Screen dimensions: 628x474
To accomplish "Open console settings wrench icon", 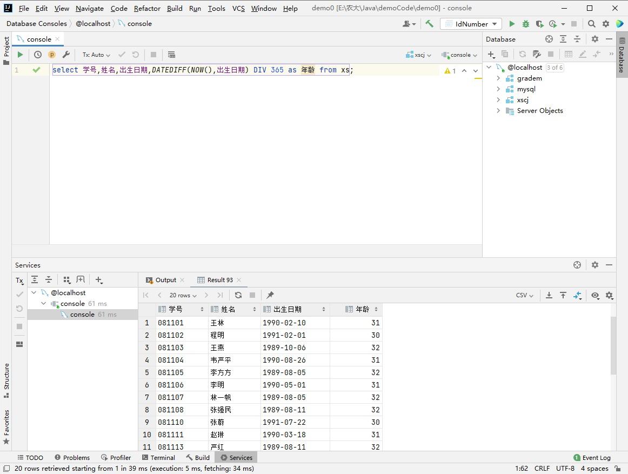I will click(66, 55).
